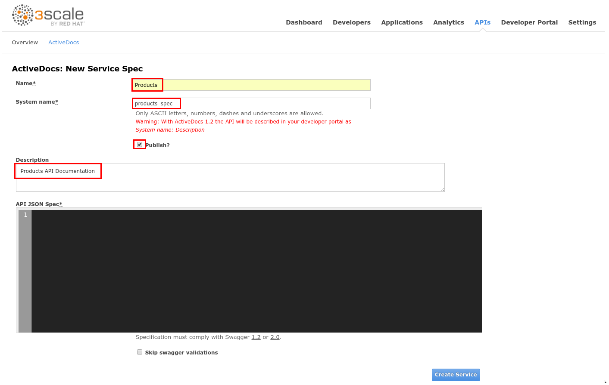Open the Applications menu item
This screenshot has width=609, height=385.
coord(402,22)
